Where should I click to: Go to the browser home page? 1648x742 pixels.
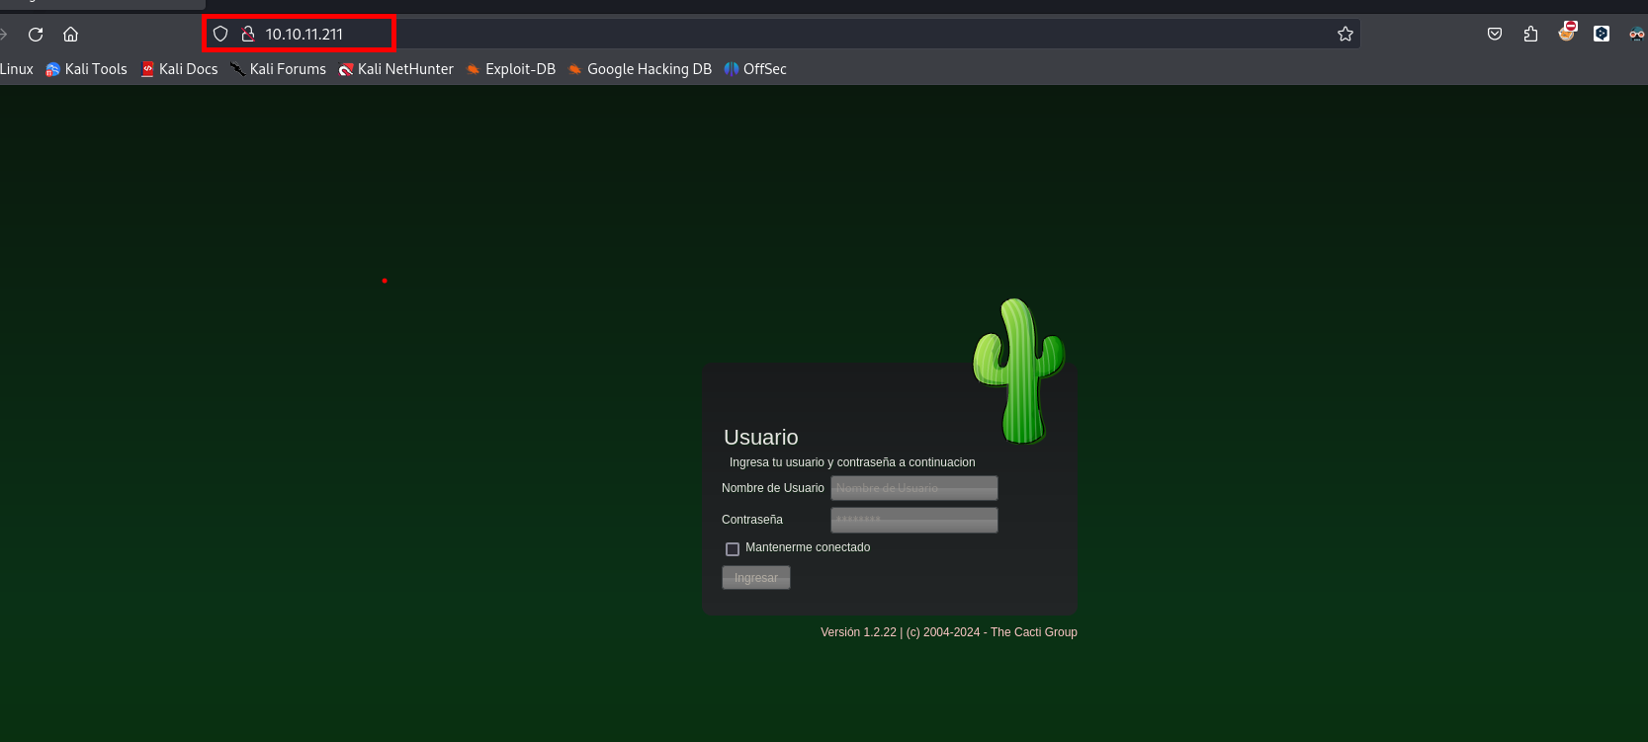pyautogui.click(x=70, y=35)
